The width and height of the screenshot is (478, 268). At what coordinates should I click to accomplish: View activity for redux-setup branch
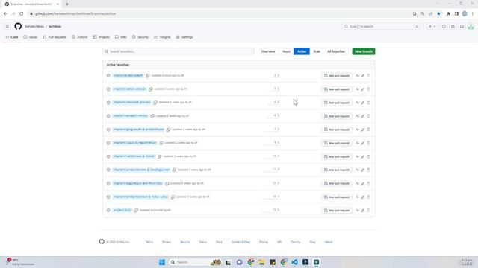click(x=357, y=197)
